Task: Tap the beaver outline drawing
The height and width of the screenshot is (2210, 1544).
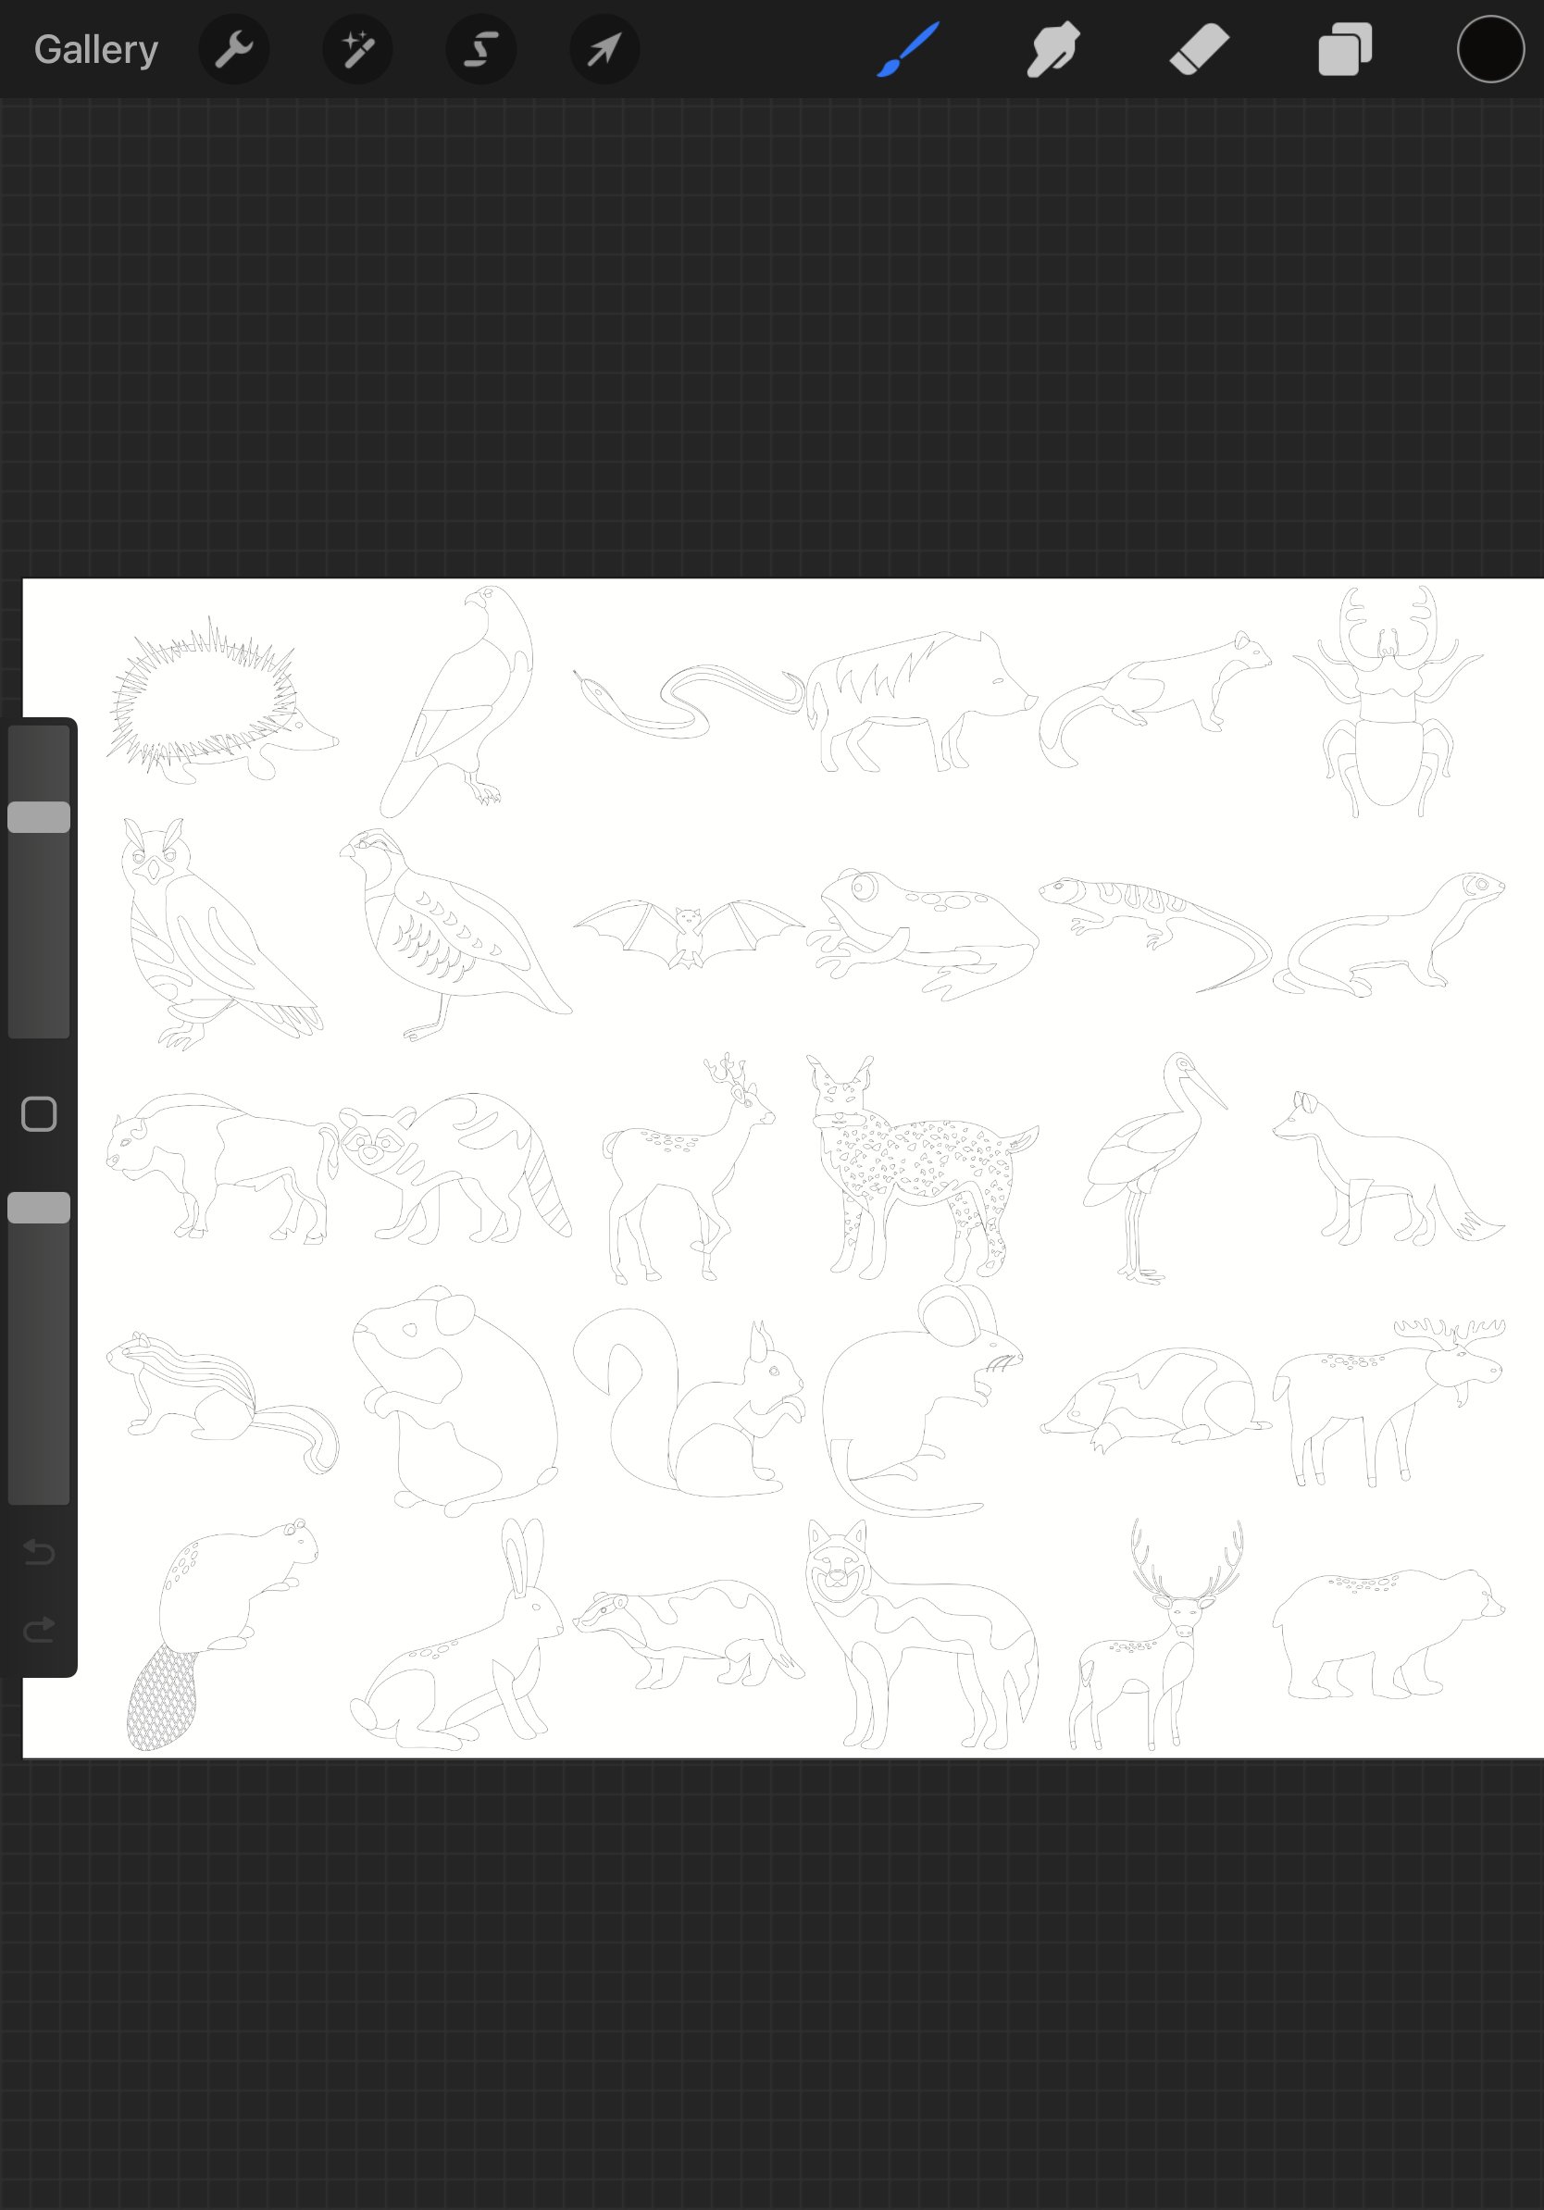Action: click(222, 1633)
